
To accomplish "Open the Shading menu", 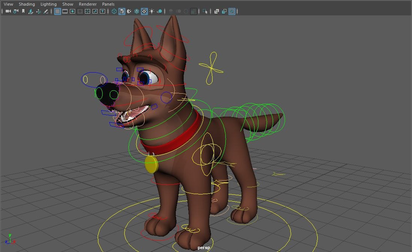I will (27, 4).
